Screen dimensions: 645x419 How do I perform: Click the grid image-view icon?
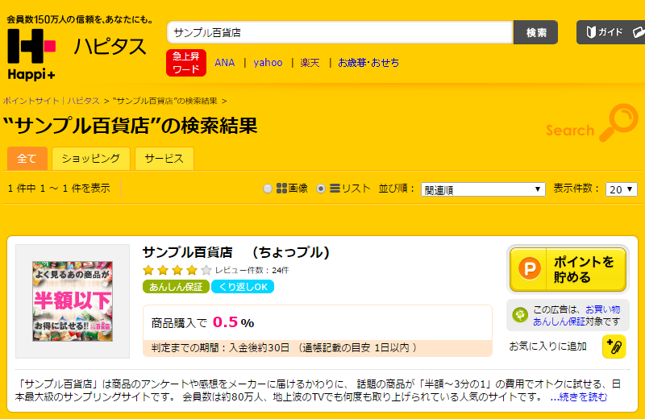pyautogui.click(x=281, y=189)
